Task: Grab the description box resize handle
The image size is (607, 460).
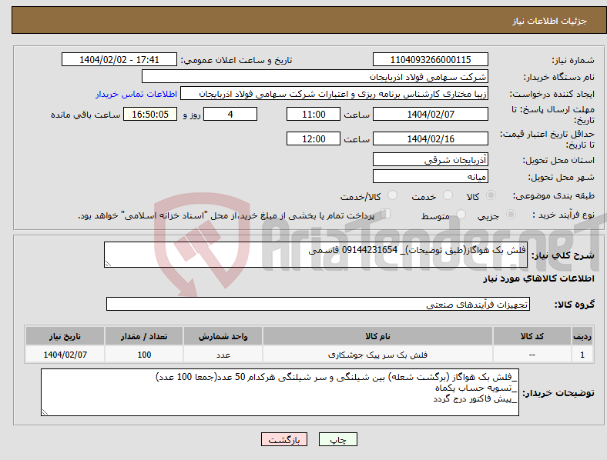Action: coord(108,264)
